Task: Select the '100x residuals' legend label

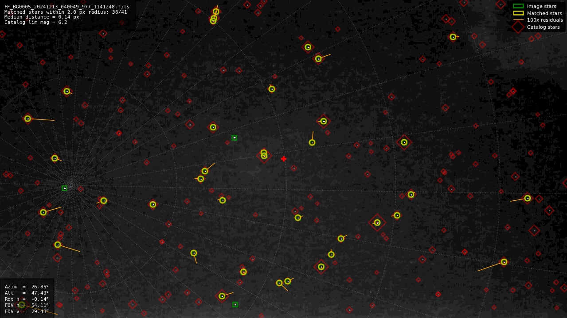Action: coord(545,20)
